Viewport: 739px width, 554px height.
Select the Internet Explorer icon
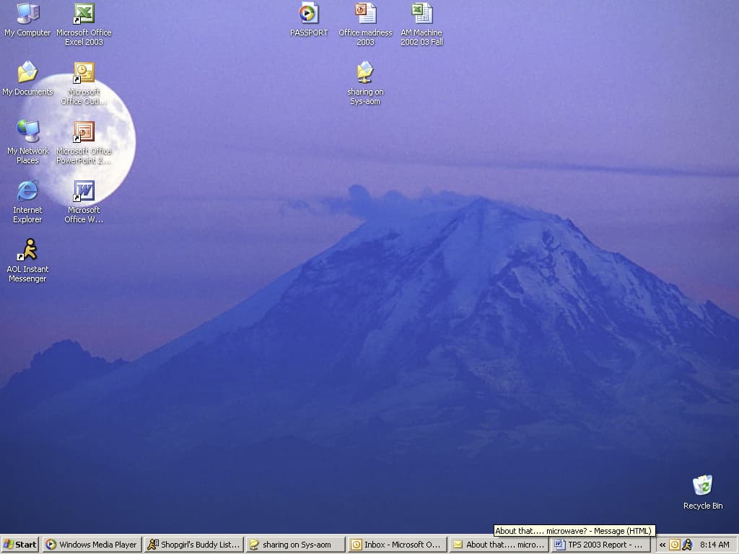coord(27,192)
